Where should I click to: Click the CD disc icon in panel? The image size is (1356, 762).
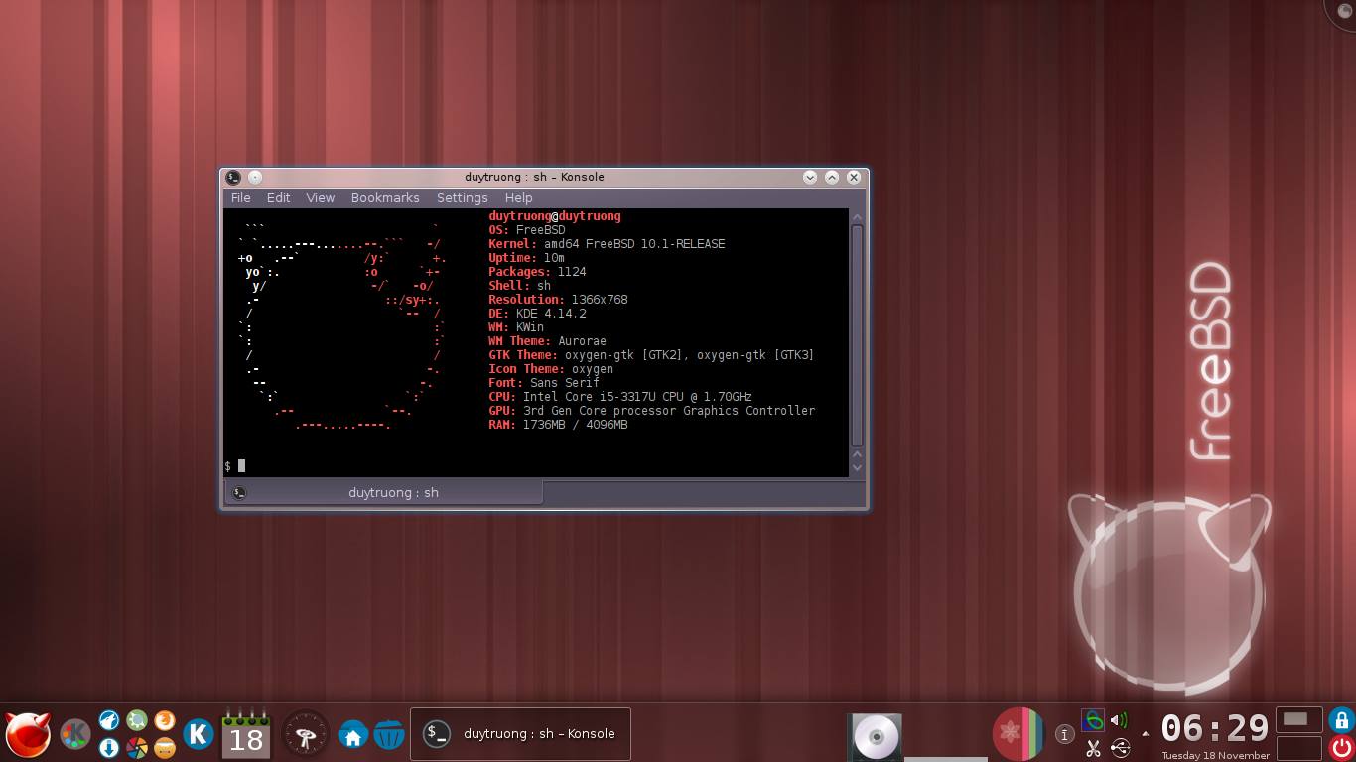(876, 736)
